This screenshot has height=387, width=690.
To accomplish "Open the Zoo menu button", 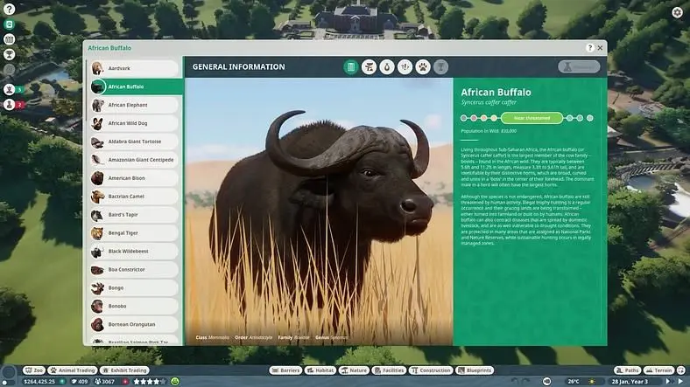I will (x=34, y=370).
